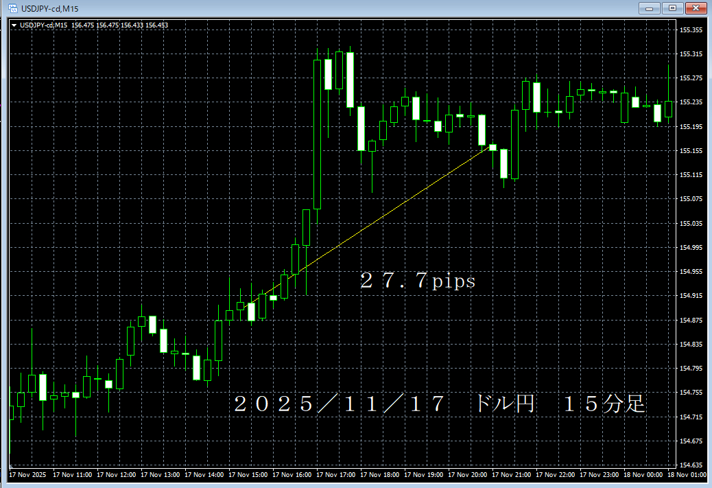Viewport: 712px width, 488px height.
Task: Click the 155.355 value on the price scale
Action: pyautogui.click(x=692, y=30)
